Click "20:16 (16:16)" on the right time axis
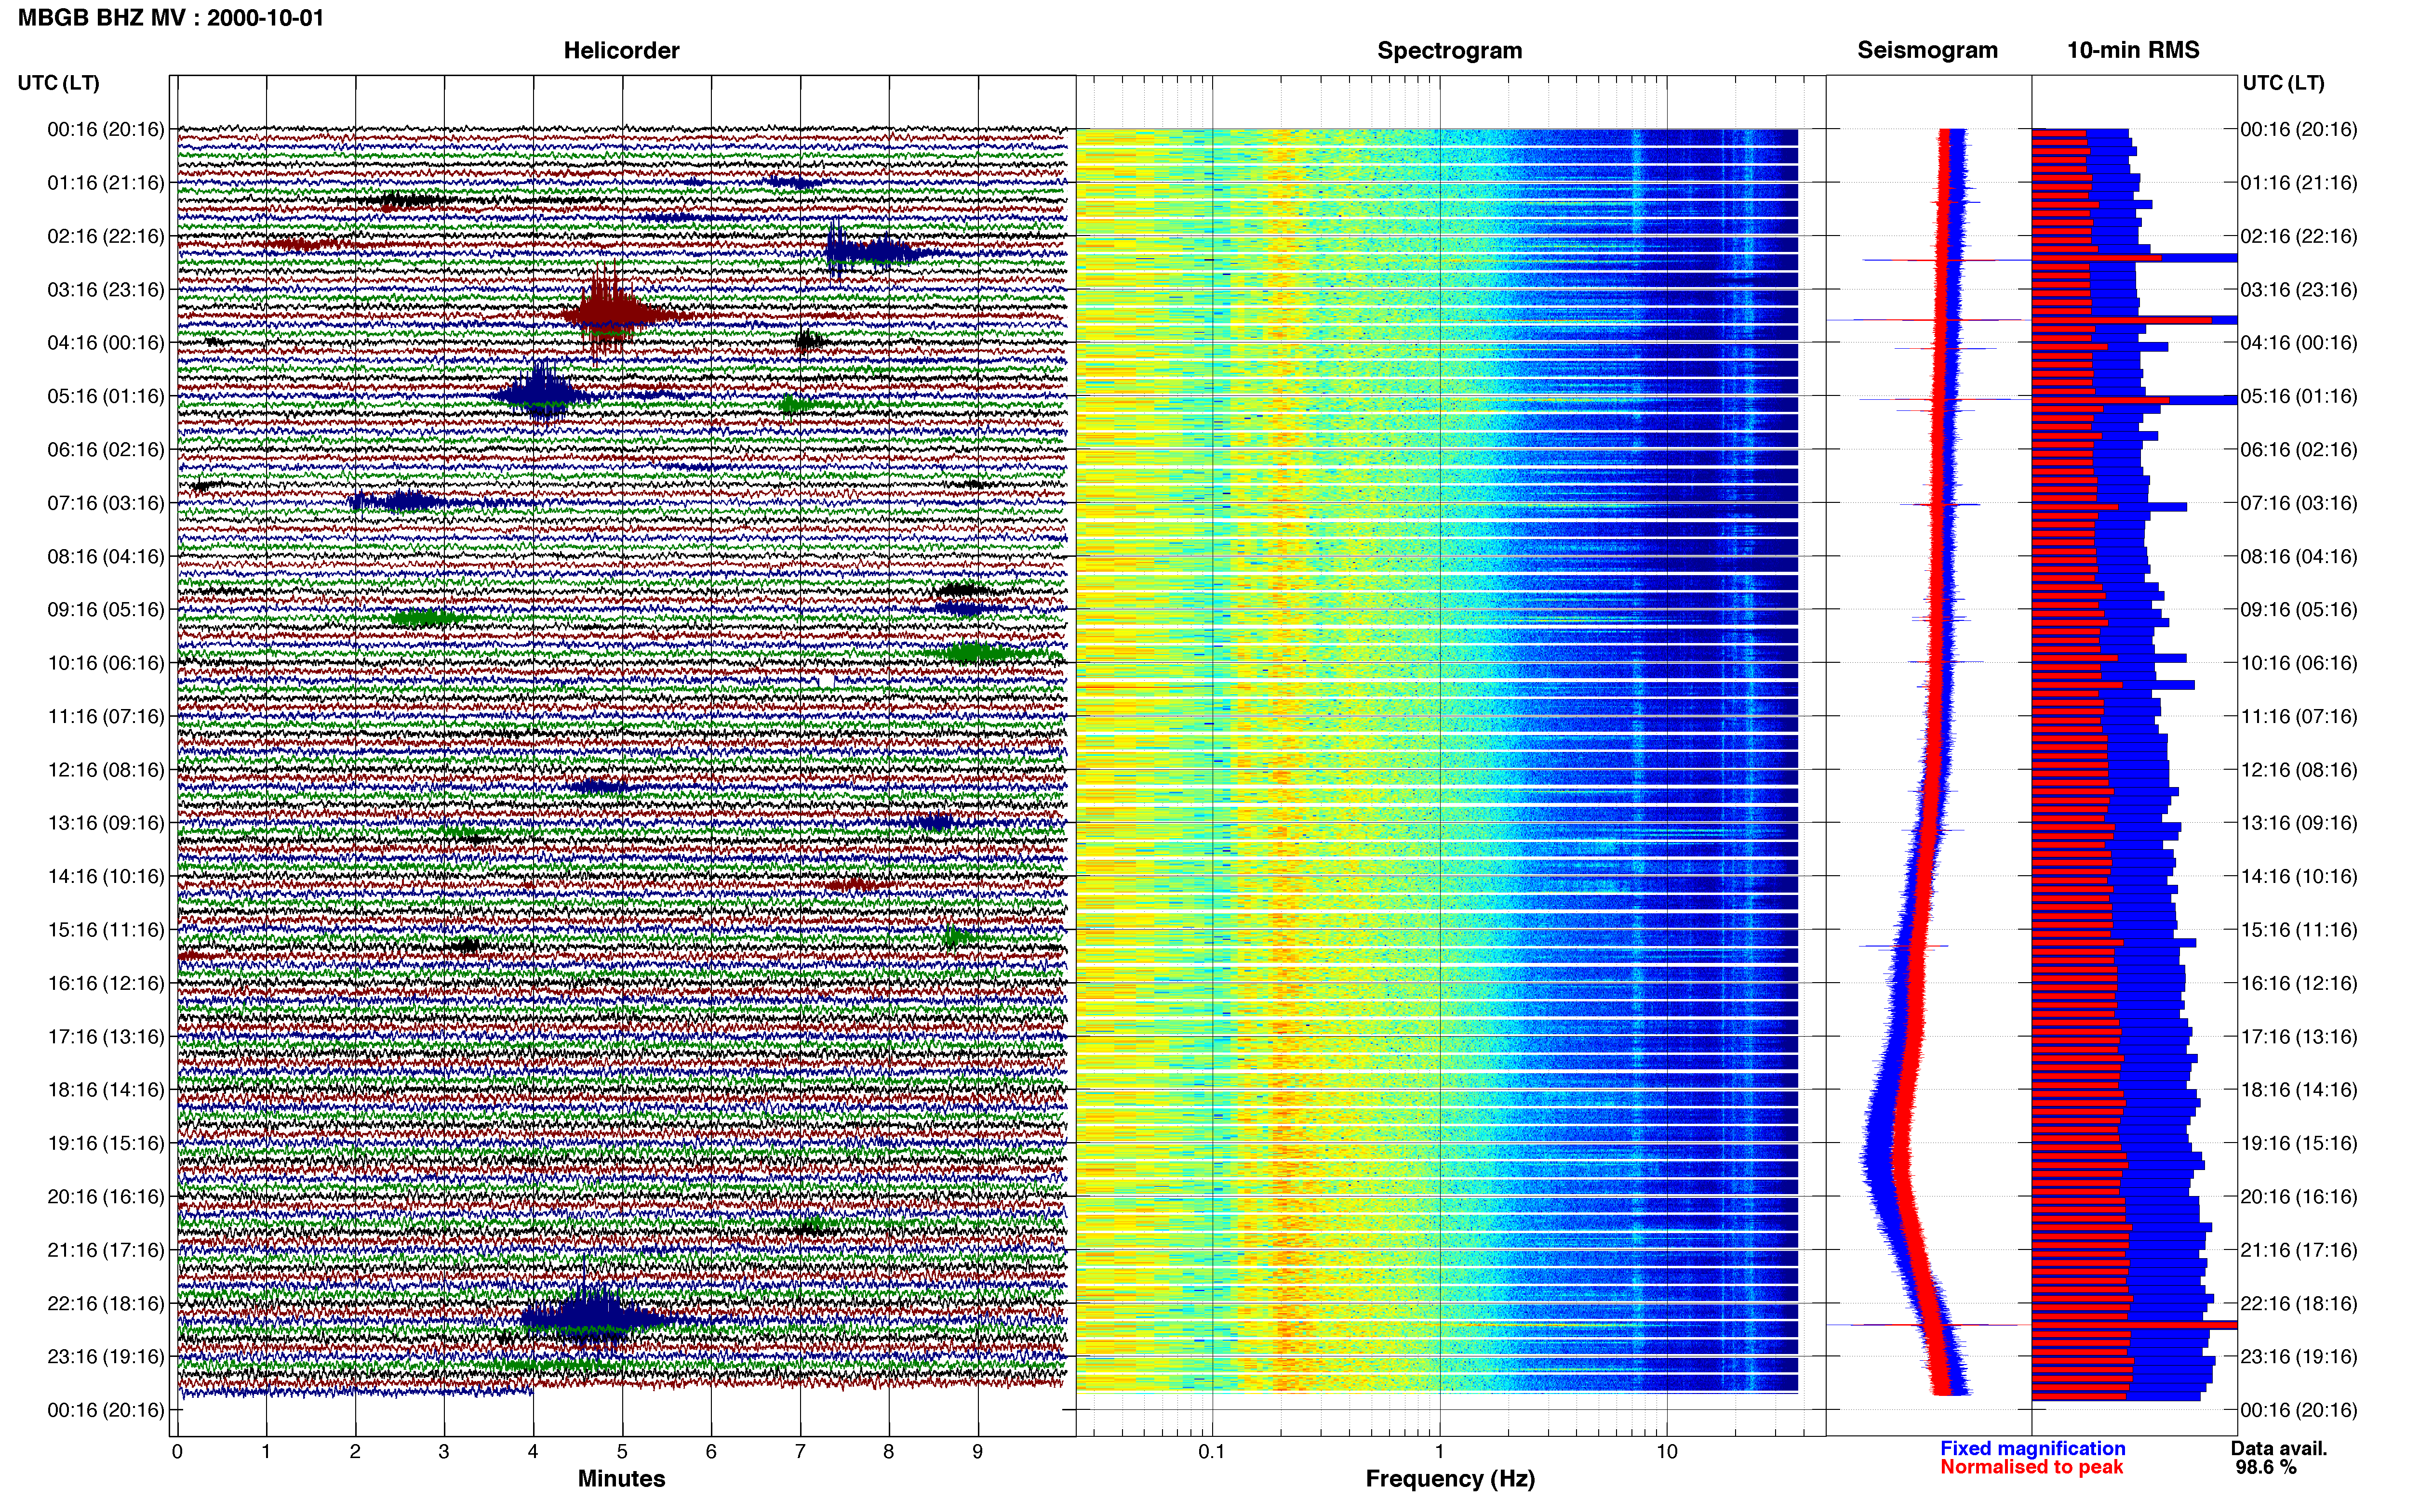Image resolution: width=2419 pixels, height=1512 pixels. click(2299, 1197)
